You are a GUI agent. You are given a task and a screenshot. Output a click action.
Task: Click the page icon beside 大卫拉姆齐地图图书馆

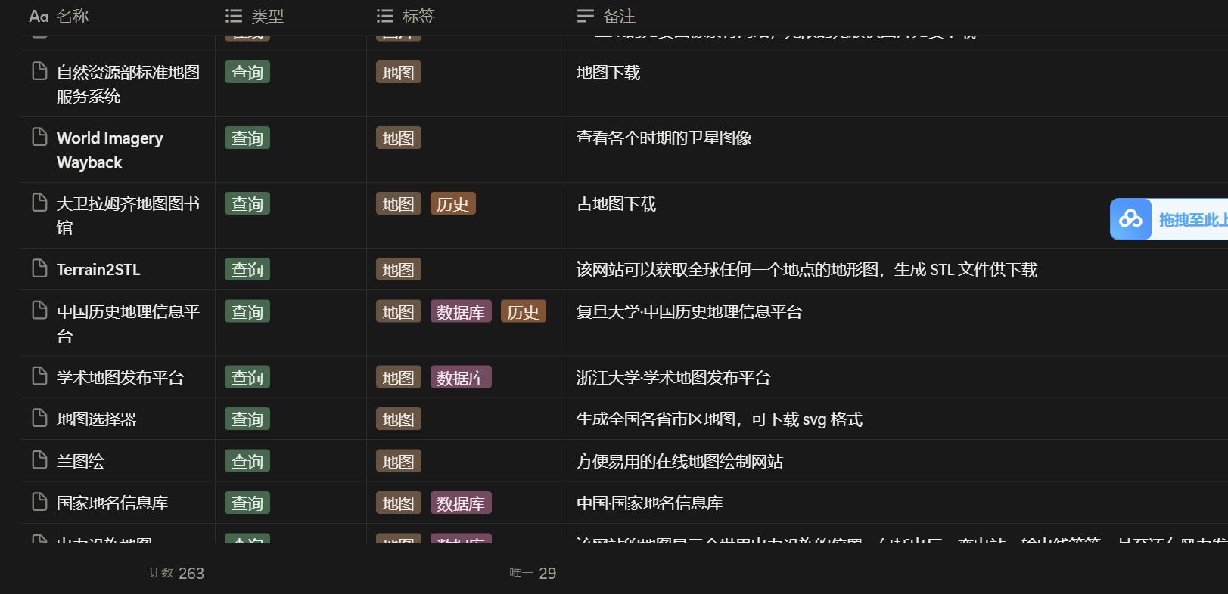coord(39,203)
